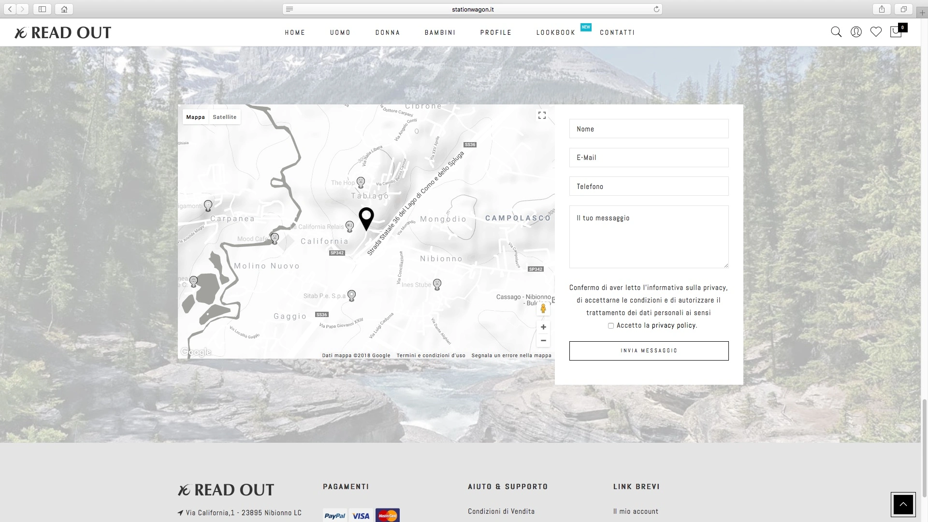The height and width of the screenshot is (522, 928).
Task: Toggle fullscreen view on the map
Action: pyautogui.click(x=542, y=116)
